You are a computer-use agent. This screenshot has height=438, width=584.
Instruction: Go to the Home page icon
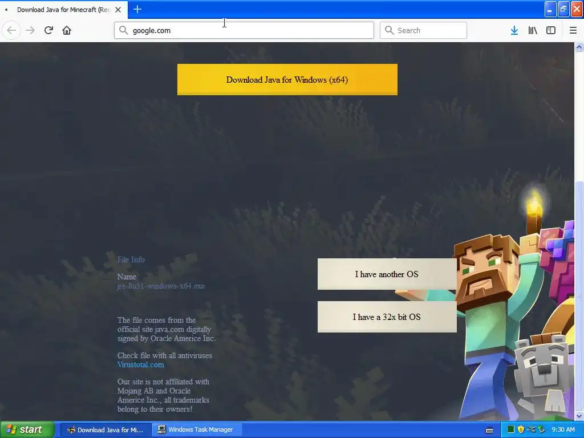click(x=67, y=30)
